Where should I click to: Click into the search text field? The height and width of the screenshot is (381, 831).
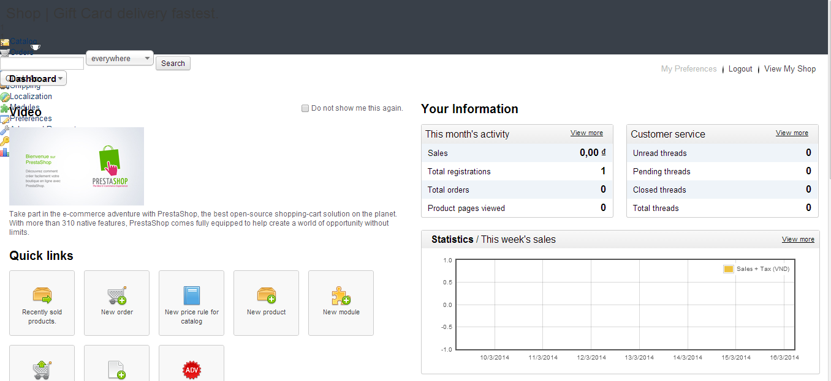pos(42,64)
